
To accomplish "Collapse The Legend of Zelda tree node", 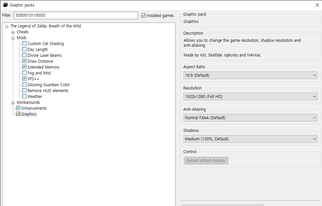I will click(x=7, y=26).
